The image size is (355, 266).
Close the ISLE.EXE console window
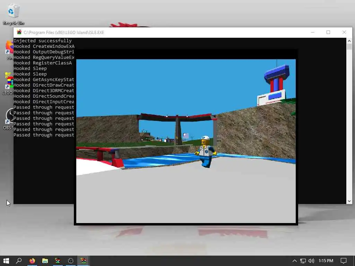pyautogui.click(x=344, y=32)
